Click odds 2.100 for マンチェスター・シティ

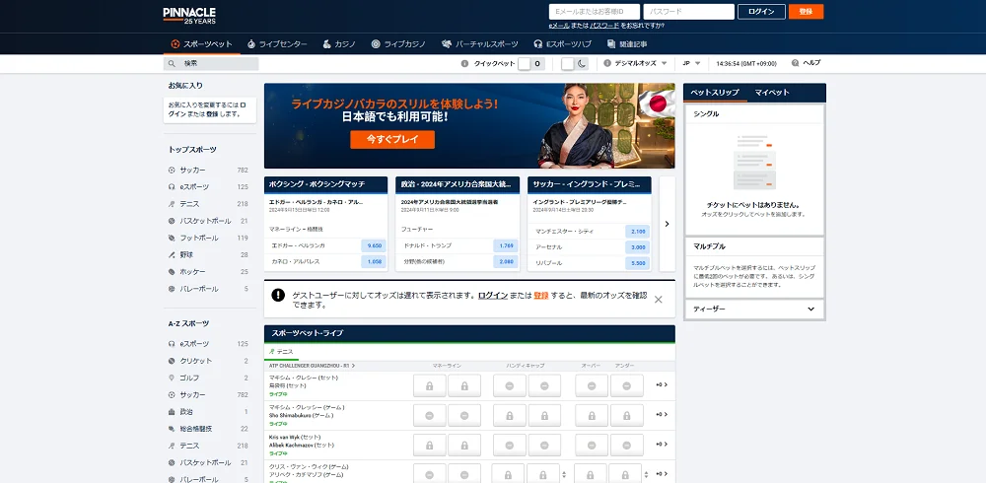[x=638, y=232]
